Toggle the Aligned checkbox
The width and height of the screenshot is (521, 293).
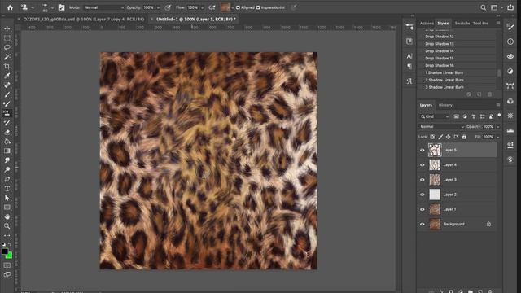pos(238,7)
